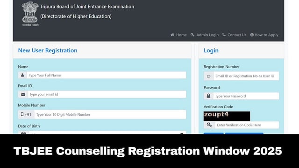299x168 pixels.
Task: Click the envelope icon beside Email ID
Action: pyautogui.click(x=23, y=94)
